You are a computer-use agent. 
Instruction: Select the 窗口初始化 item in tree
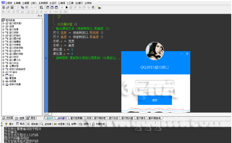15,35
